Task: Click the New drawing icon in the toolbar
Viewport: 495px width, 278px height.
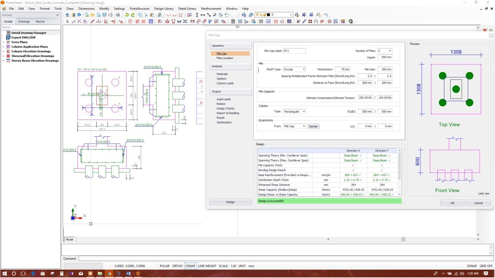Action: pyautogui.click(x=86, y=15)
